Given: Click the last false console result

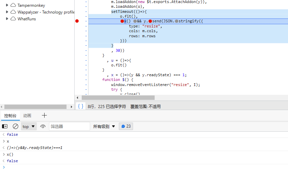Looking at the screenshot, I should click(x=12, y=161).
